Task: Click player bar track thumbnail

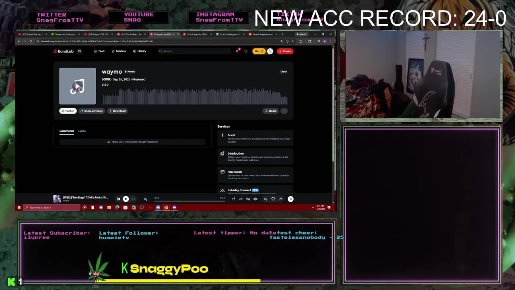Action: (57, 199)
